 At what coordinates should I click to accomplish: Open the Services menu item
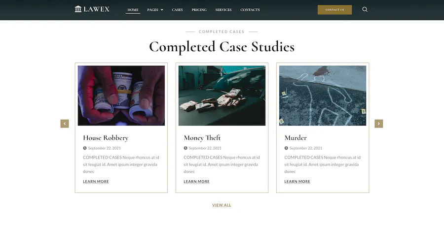click(x=223, y=10)
